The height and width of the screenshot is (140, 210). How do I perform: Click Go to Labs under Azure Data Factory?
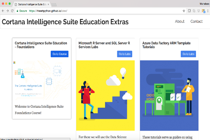click(188, 54)
